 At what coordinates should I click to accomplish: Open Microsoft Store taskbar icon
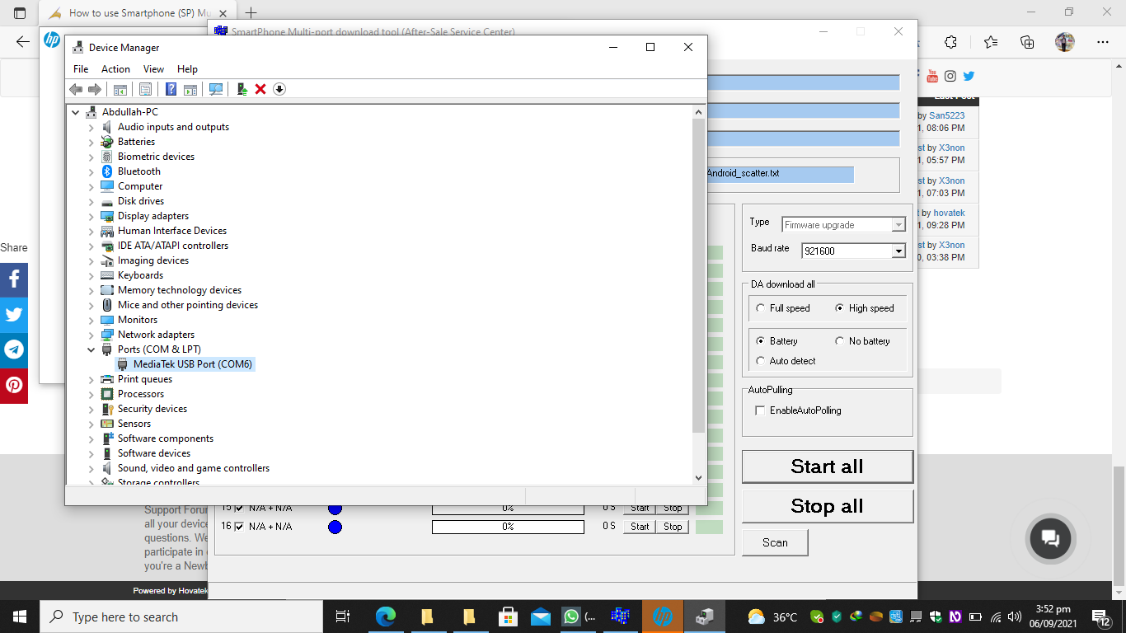click(509, 617)
